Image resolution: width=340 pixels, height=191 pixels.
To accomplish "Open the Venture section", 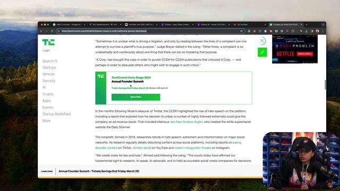I will pyautogui.click(x=48, y=74).
